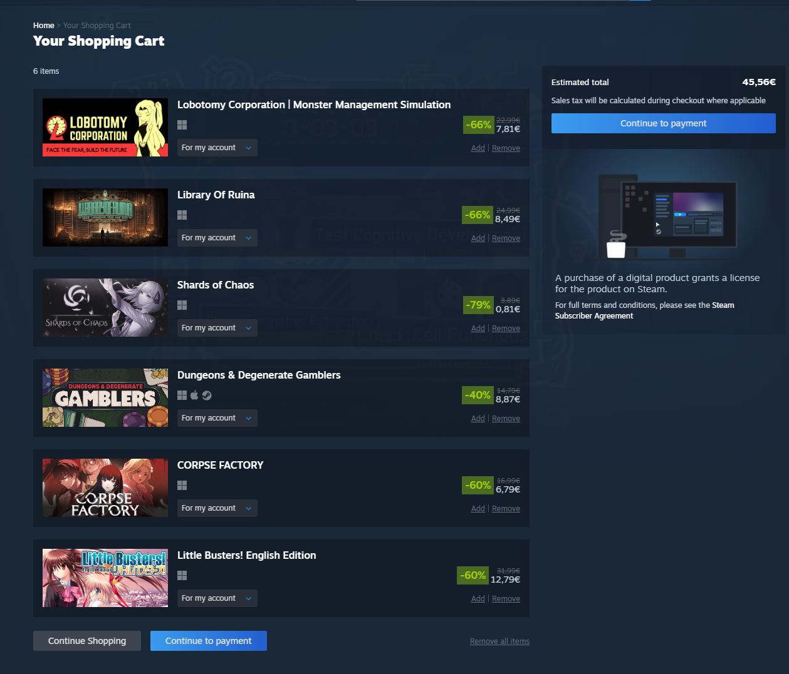Screen dimensions: 789x674
Task: Click Windows icon under Shards of Chaos
Action: click(182, 305)
